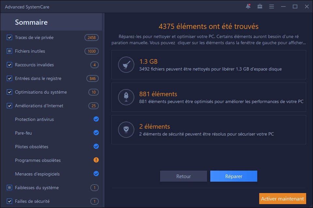Image resolution: width=313 pixels, height=208 pixels.
Task: Maximize the Advanced SystemCare window
Action: [295, 6]
